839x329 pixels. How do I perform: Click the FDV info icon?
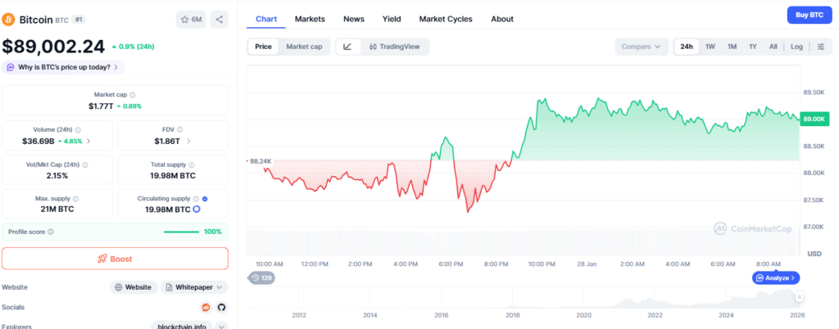click(x=179, y=130)
